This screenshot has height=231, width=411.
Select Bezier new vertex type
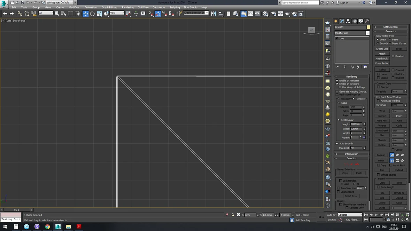coord(390,40)
